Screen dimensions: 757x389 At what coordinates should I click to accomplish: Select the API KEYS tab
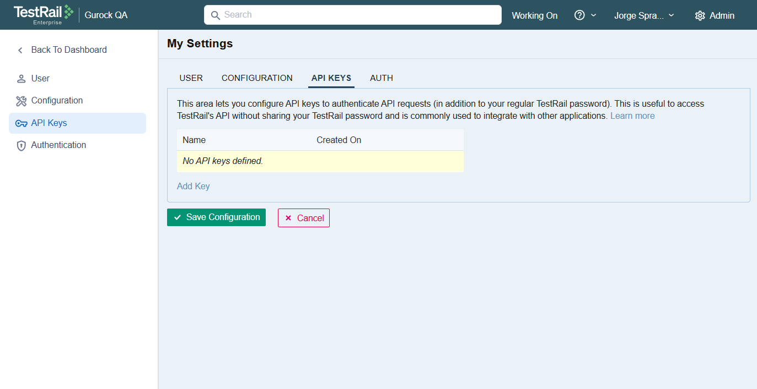(x=331, y=78)
